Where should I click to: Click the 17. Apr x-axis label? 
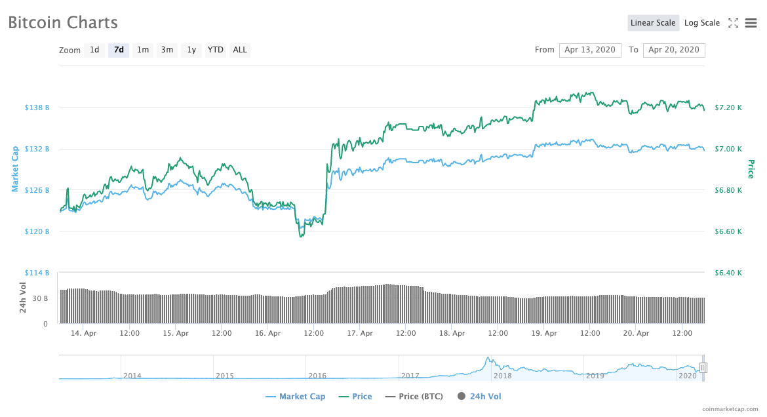[360, 333]
